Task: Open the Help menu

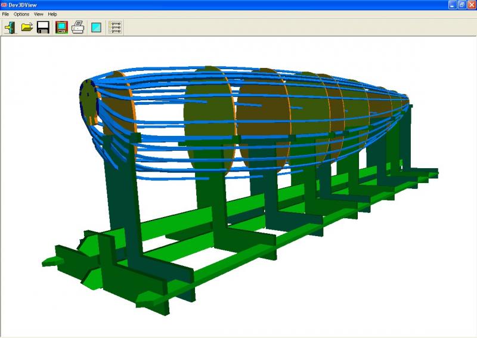Action: [x=52, y=14]
